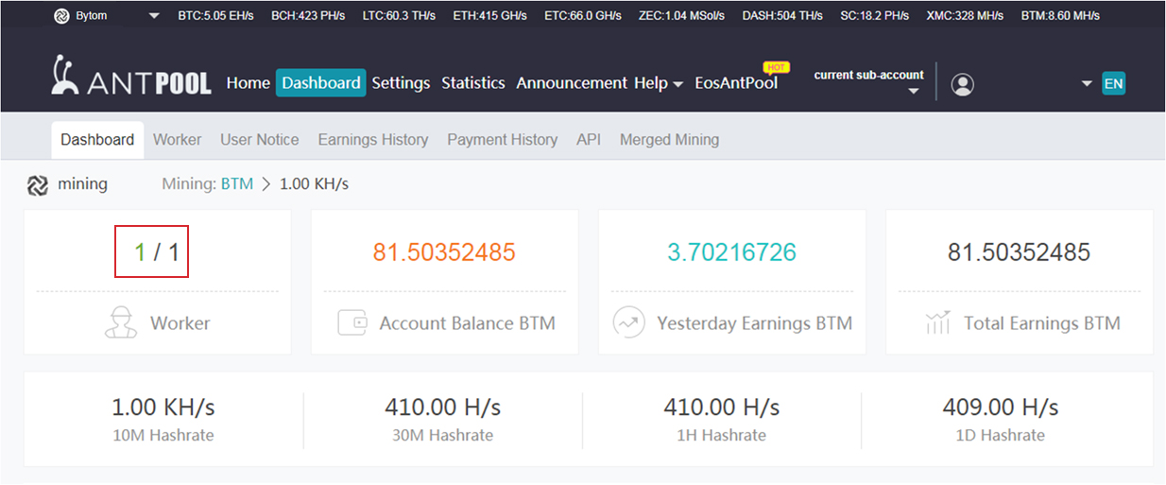Screen dimensions: 1166x485
Task: Click the Total Earnings chart icon
Action: (937, 322)
